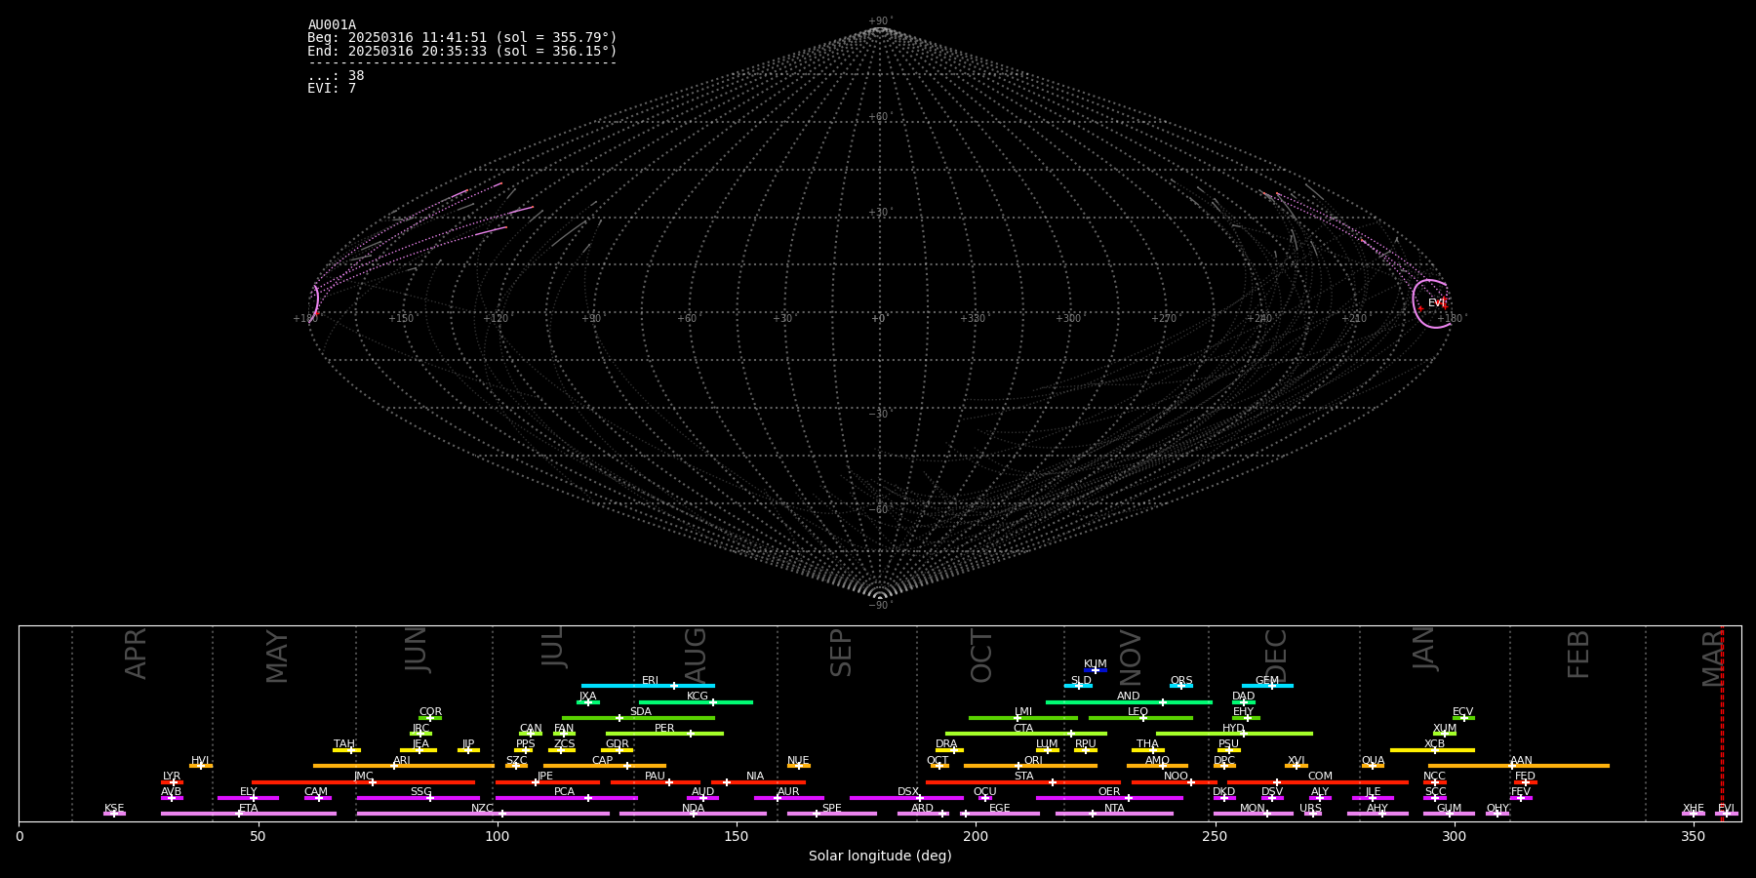Viewport: 1756px width, 878px height.
Task: Click the PCA shower label
Action: click(564, 792)
